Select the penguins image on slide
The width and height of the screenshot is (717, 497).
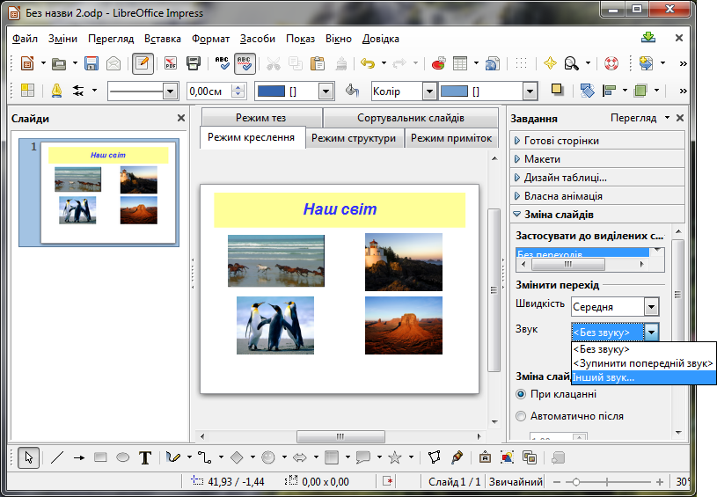274,325
